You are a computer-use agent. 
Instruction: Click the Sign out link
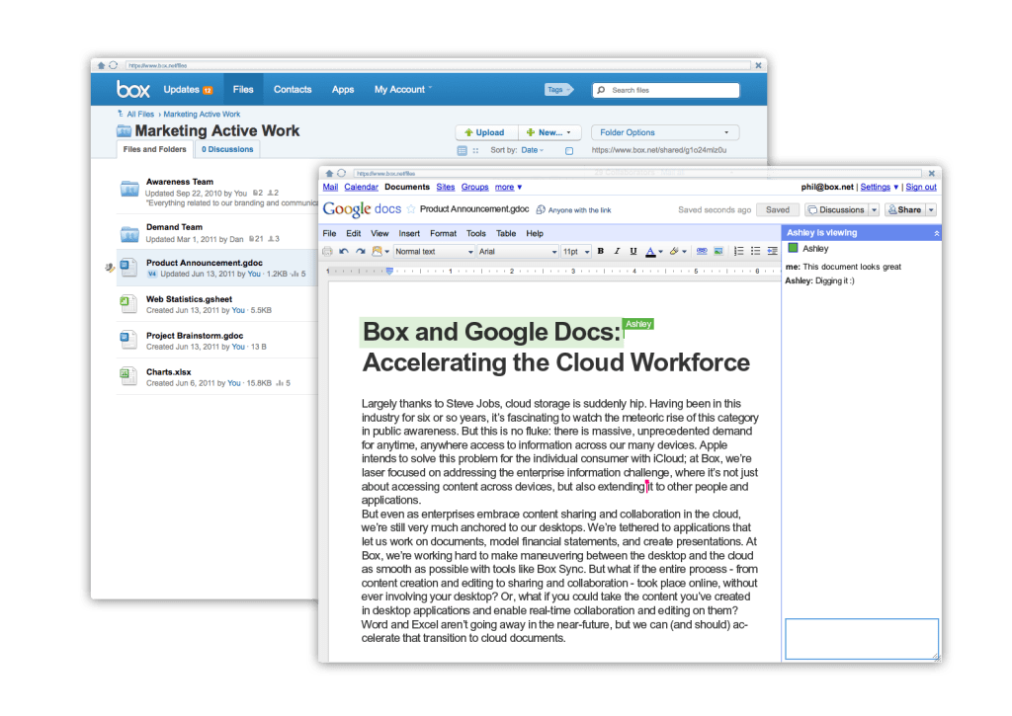[x=921, y=187]
